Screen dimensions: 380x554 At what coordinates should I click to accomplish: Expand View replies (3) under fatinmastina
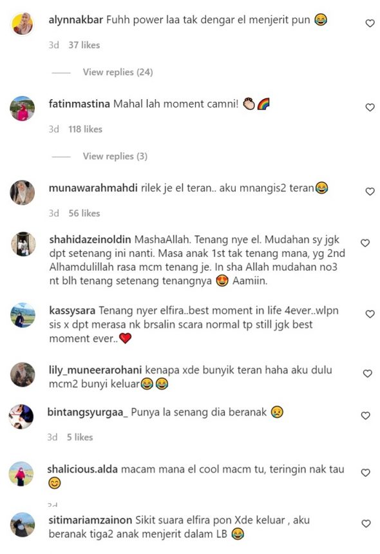click(x=115, y=156)
